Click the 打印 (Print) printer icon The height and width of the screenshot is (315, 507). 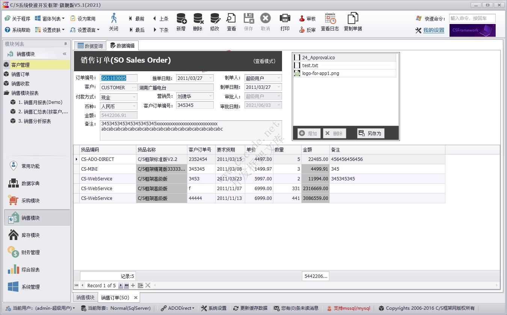tap(285, 19)
